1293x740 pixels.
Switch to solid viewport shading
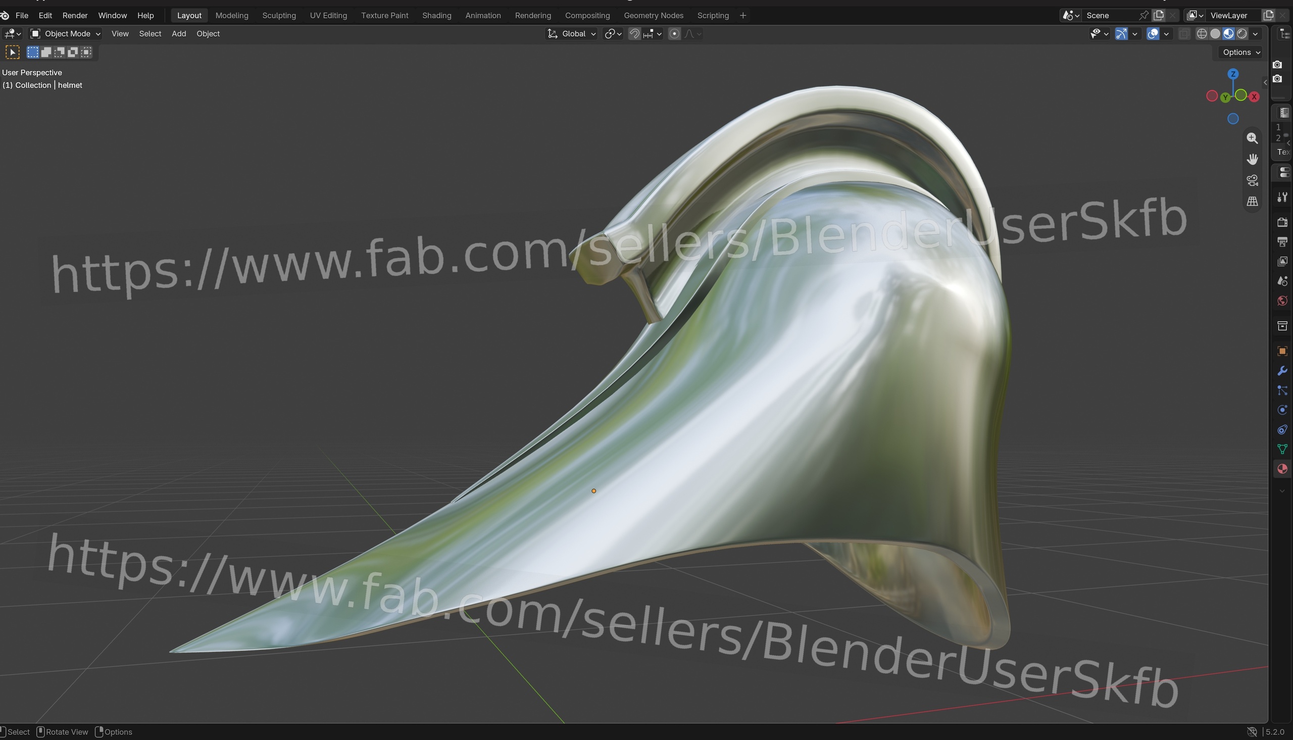[x=1215, y=33]
